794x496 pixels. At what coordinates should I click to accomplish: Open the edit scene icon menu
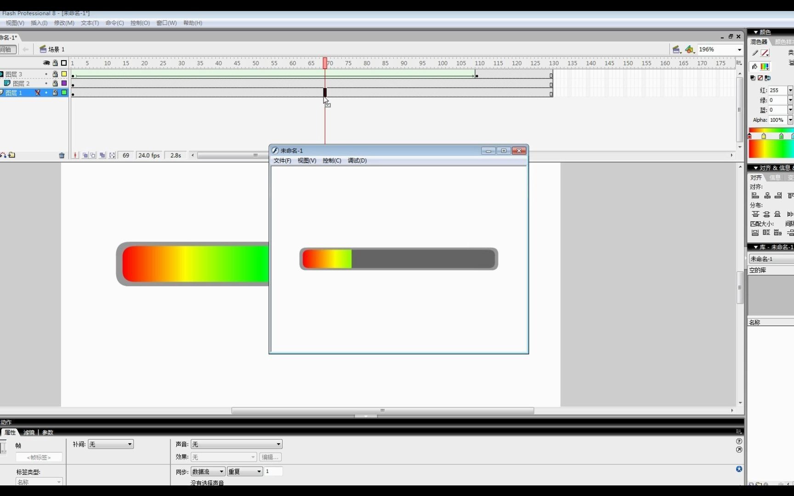(676, 49)
